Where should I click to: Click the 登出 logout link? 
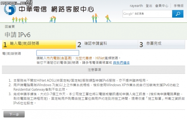coord(149,6)
